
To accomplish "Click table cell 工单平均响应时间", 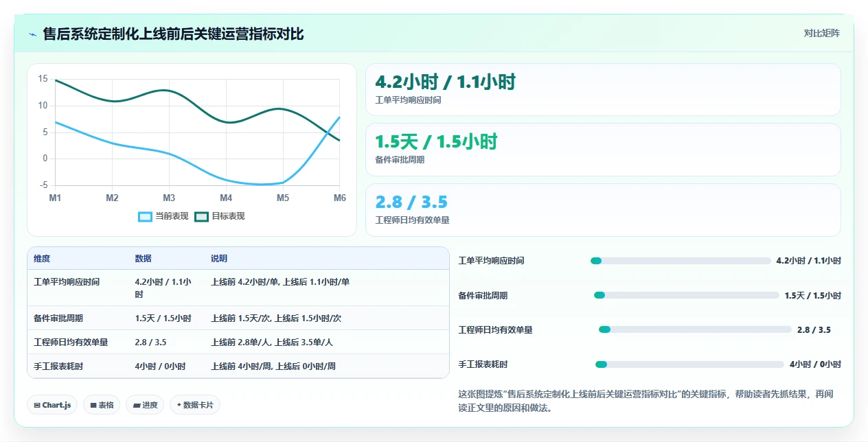I will [x=67, y=281].
